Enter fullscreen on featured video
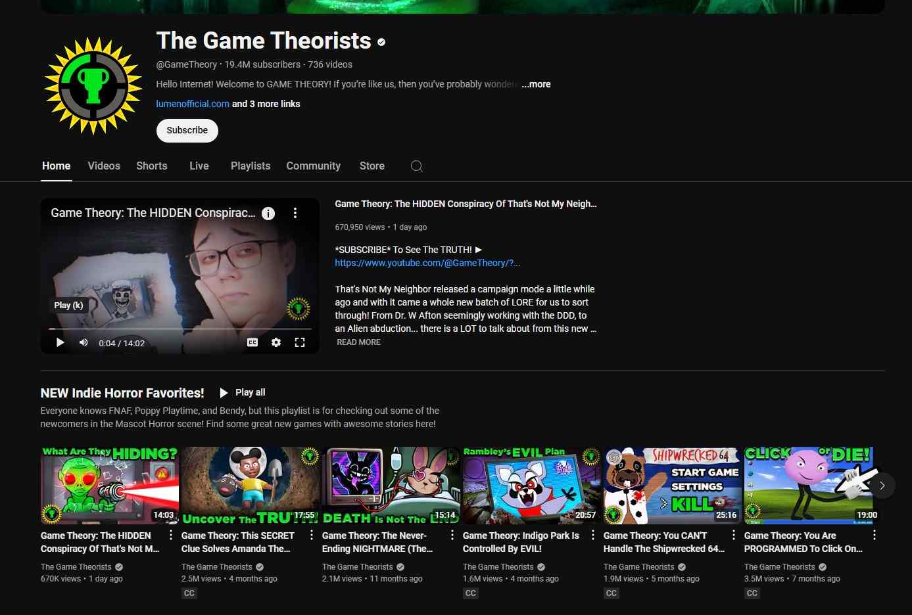 tap(300, 342)
